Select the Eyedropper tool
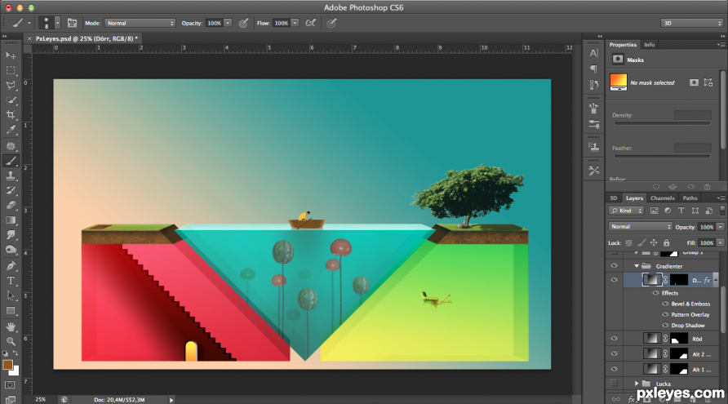Image resolution: width=728 pixels, height=404 pixels. pyautogui.click(x=11, y=130)
